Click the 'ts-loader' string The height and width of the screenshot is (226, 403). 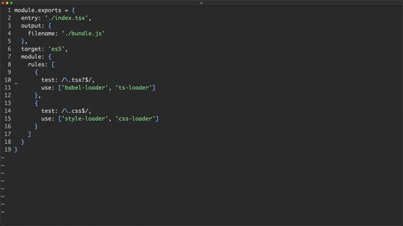pos(134,88)
